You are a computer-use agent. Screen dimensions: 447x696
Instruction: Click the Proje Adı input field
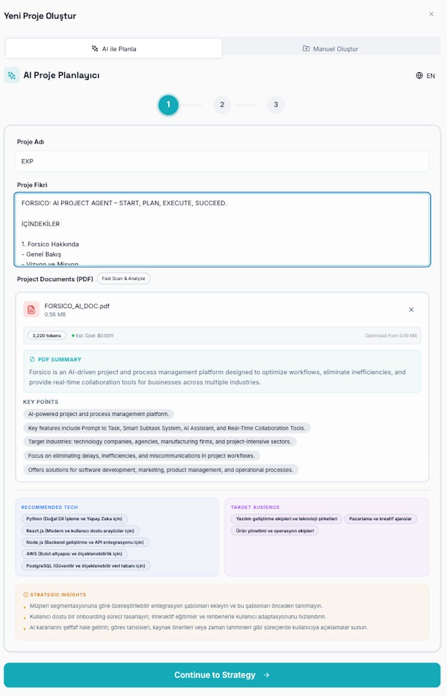(x=222, y=161)
